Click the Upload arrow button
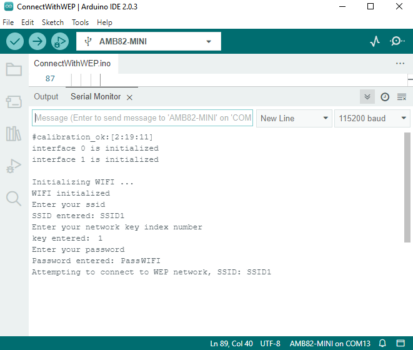Screen dimensions: 413x350 [37, 41]
